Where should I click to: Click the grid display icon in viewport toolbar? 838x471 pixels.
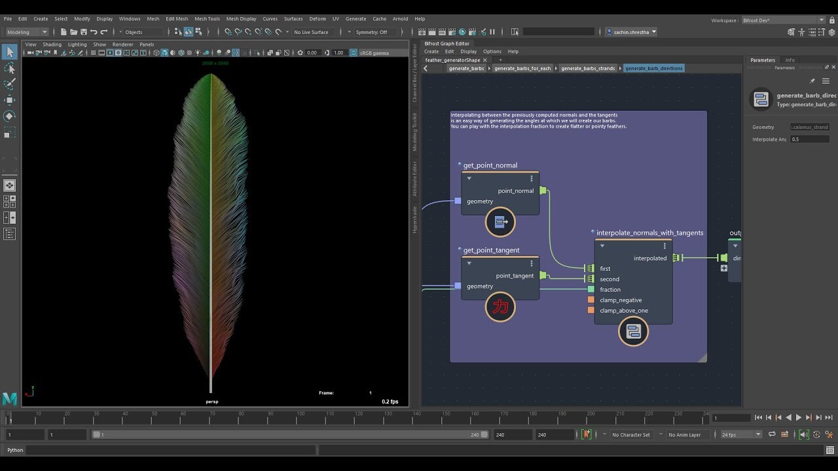click(94, 53)
